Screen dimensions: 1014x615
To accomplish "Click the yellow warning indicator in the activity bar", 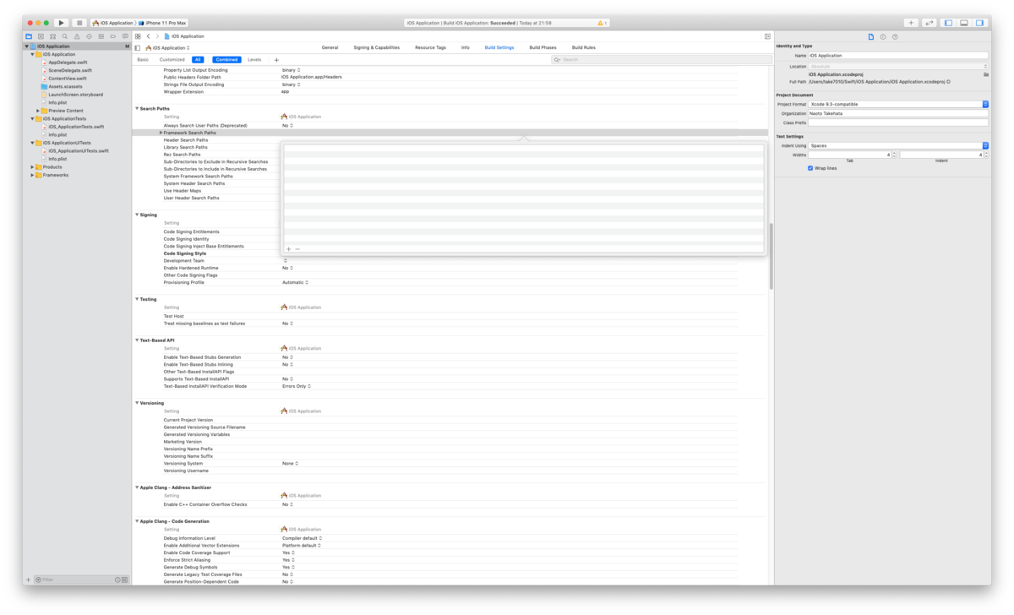I will click(x=602, y=23).
